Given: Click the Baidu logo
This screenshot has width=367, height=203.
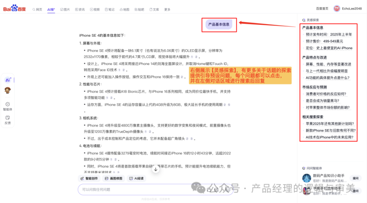Looking at the screenshot, I should (x=15, y=8).
